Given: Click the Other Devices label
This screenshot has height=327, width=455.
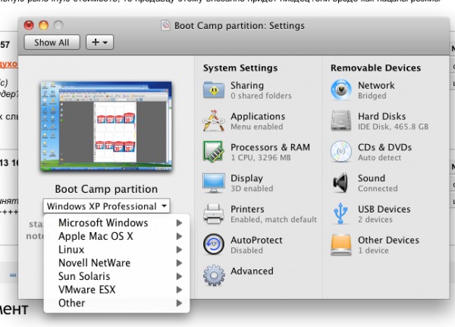Looking at the screenshot, I should 388,241.
